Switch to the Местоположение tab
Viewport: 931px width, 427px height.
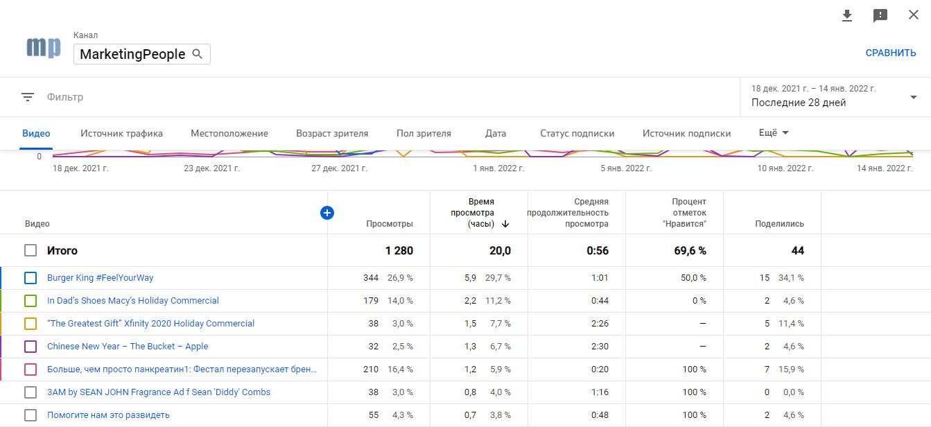coord(229,134)
